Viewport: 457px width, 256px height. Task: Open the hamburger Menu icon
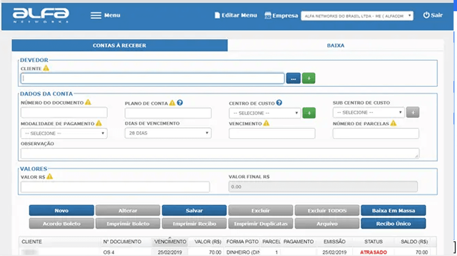tap(96, 15)
